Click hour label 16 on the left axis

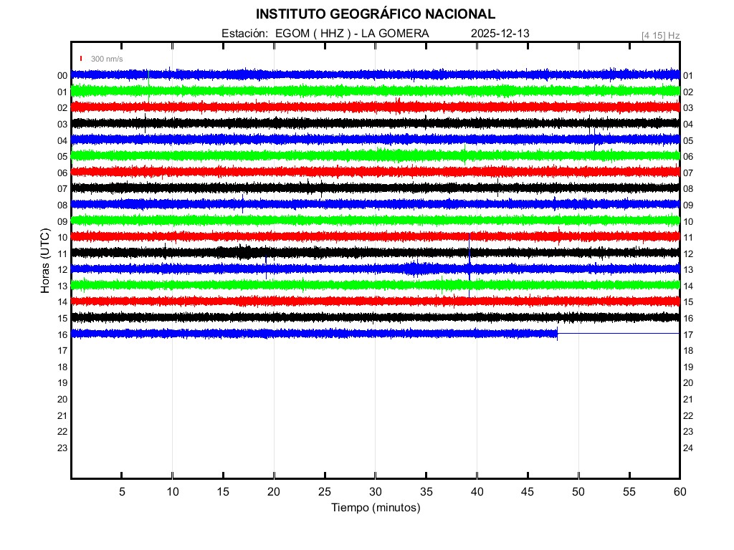(x=62, y=334)
